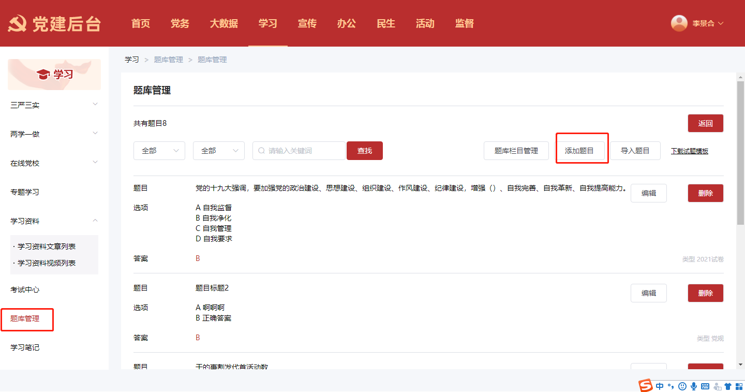
Task: Click the 添加题目 button
Action: coord(579,151)
